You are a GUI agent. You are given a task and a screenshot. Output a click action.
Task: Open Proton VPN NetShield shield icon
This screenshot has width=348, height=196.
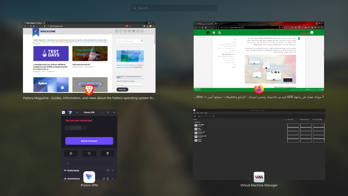coord(89,154)
